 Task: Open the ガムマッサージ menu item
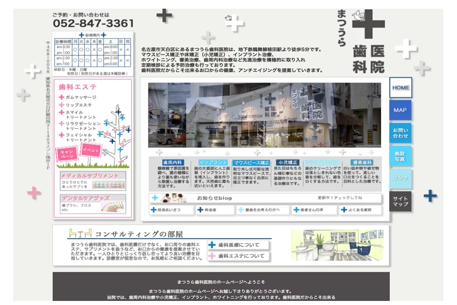[x=78, y=97]
